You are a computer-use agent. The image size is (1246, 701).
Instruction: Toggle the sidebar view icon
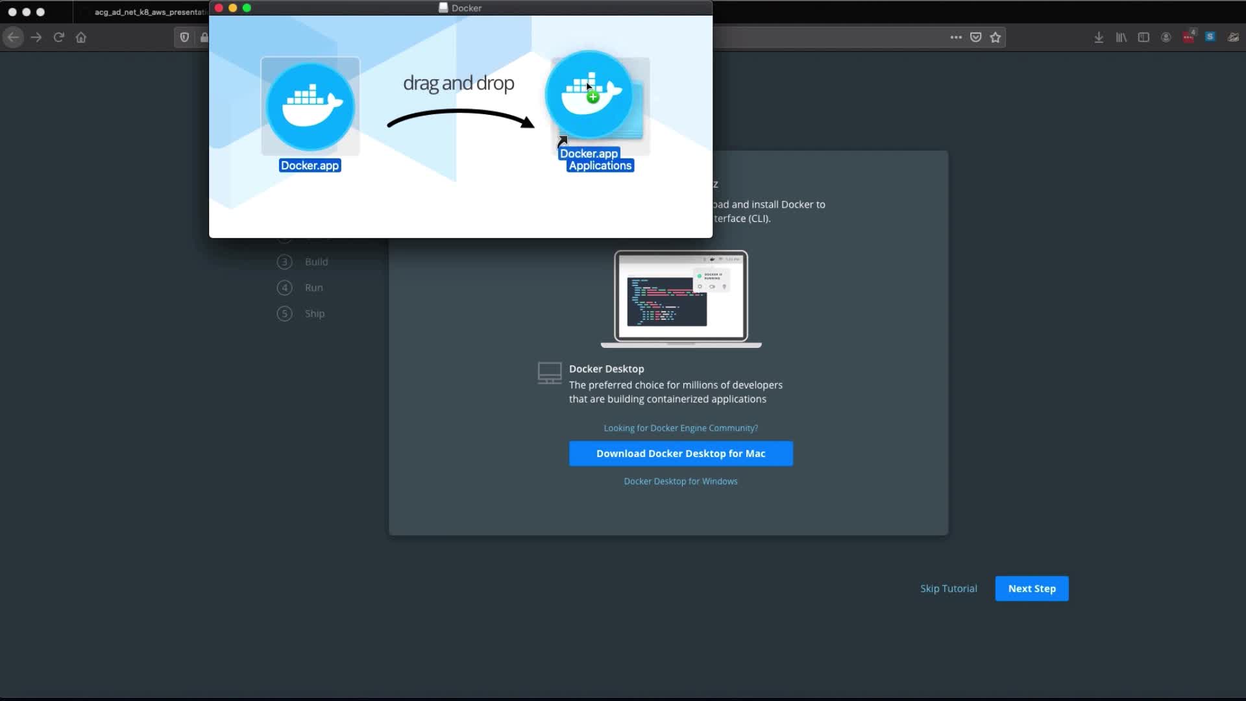tap(1143, 38)
